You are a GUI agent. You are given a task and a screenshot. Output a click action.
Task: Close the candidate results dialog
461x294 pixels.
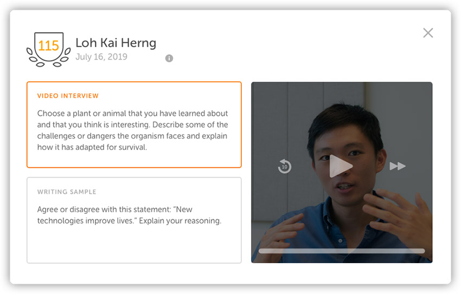pos(428,33)
